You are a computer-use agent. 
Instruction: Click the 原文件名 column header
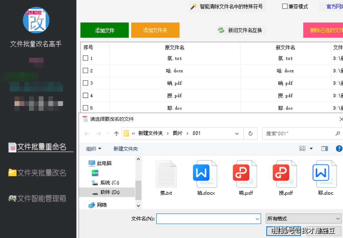(175, 47)
